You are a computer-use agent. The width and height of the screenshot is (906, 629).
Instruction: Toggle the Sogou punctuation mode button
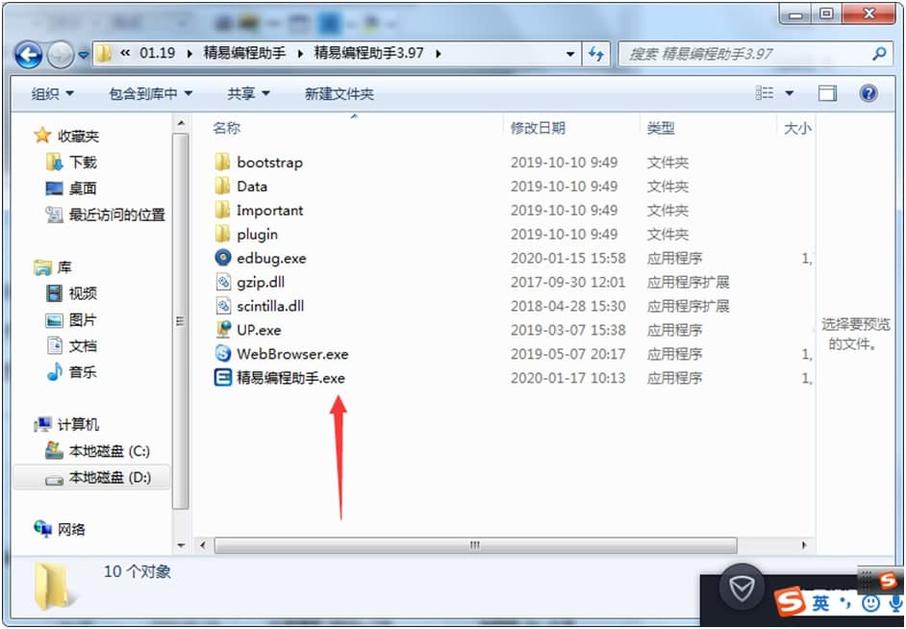tap(845, 604)
